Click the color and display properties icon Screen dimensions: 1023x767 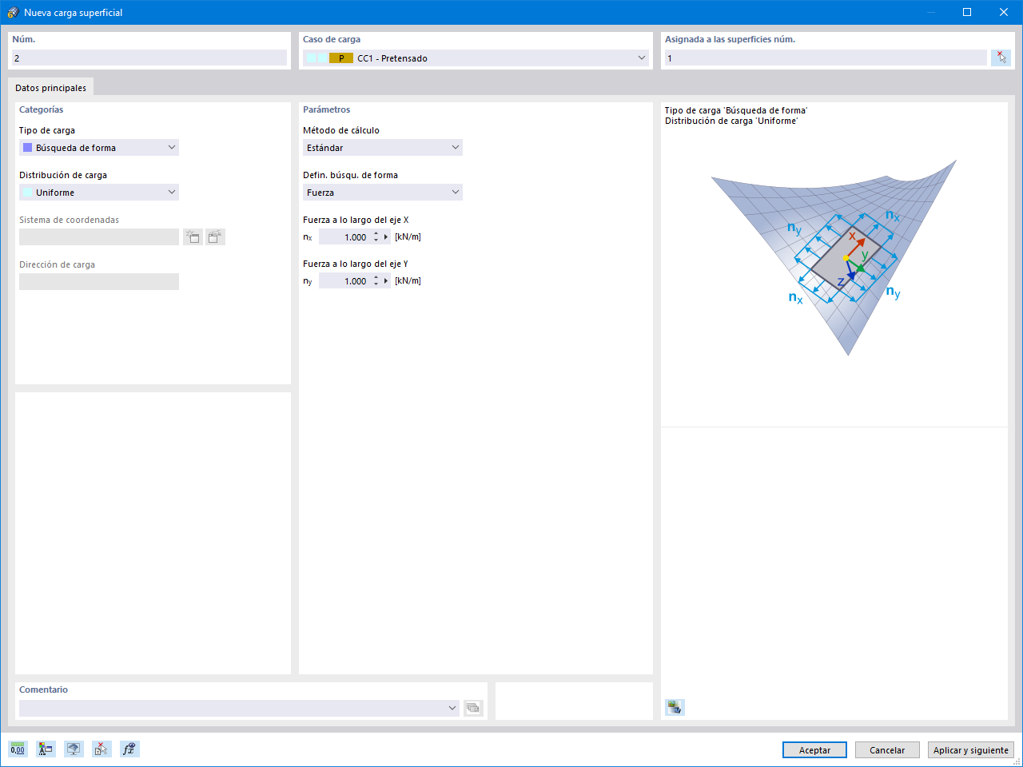pos(46,749)
